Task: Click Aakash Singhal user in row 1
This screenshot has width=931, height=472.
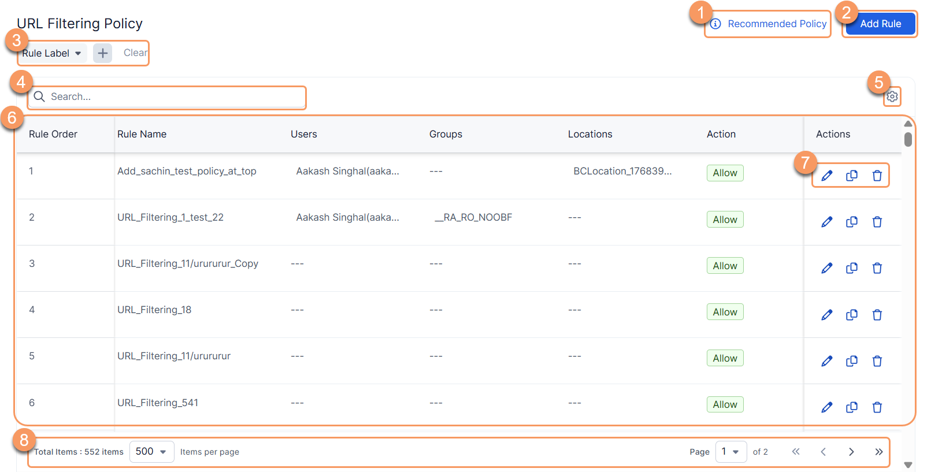Action: click(x=347, y=171)
